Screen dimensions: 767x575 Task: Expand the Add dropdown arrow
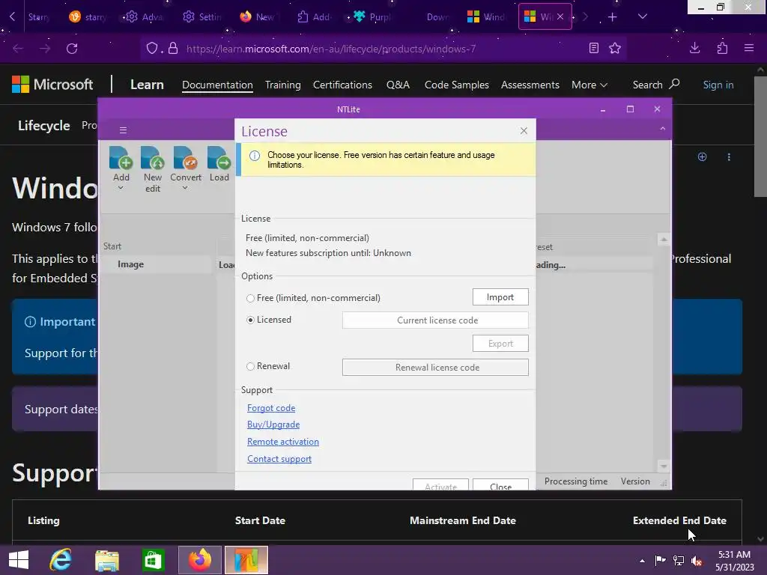[x=121, y=188]
